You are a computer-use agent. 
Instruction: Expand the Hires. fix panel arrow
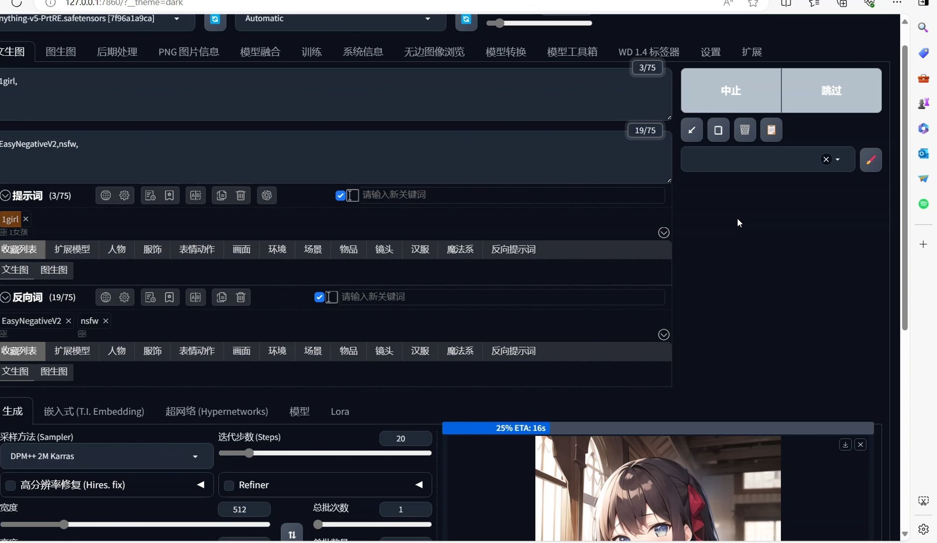pyautogui.click(x=201, y=485)
